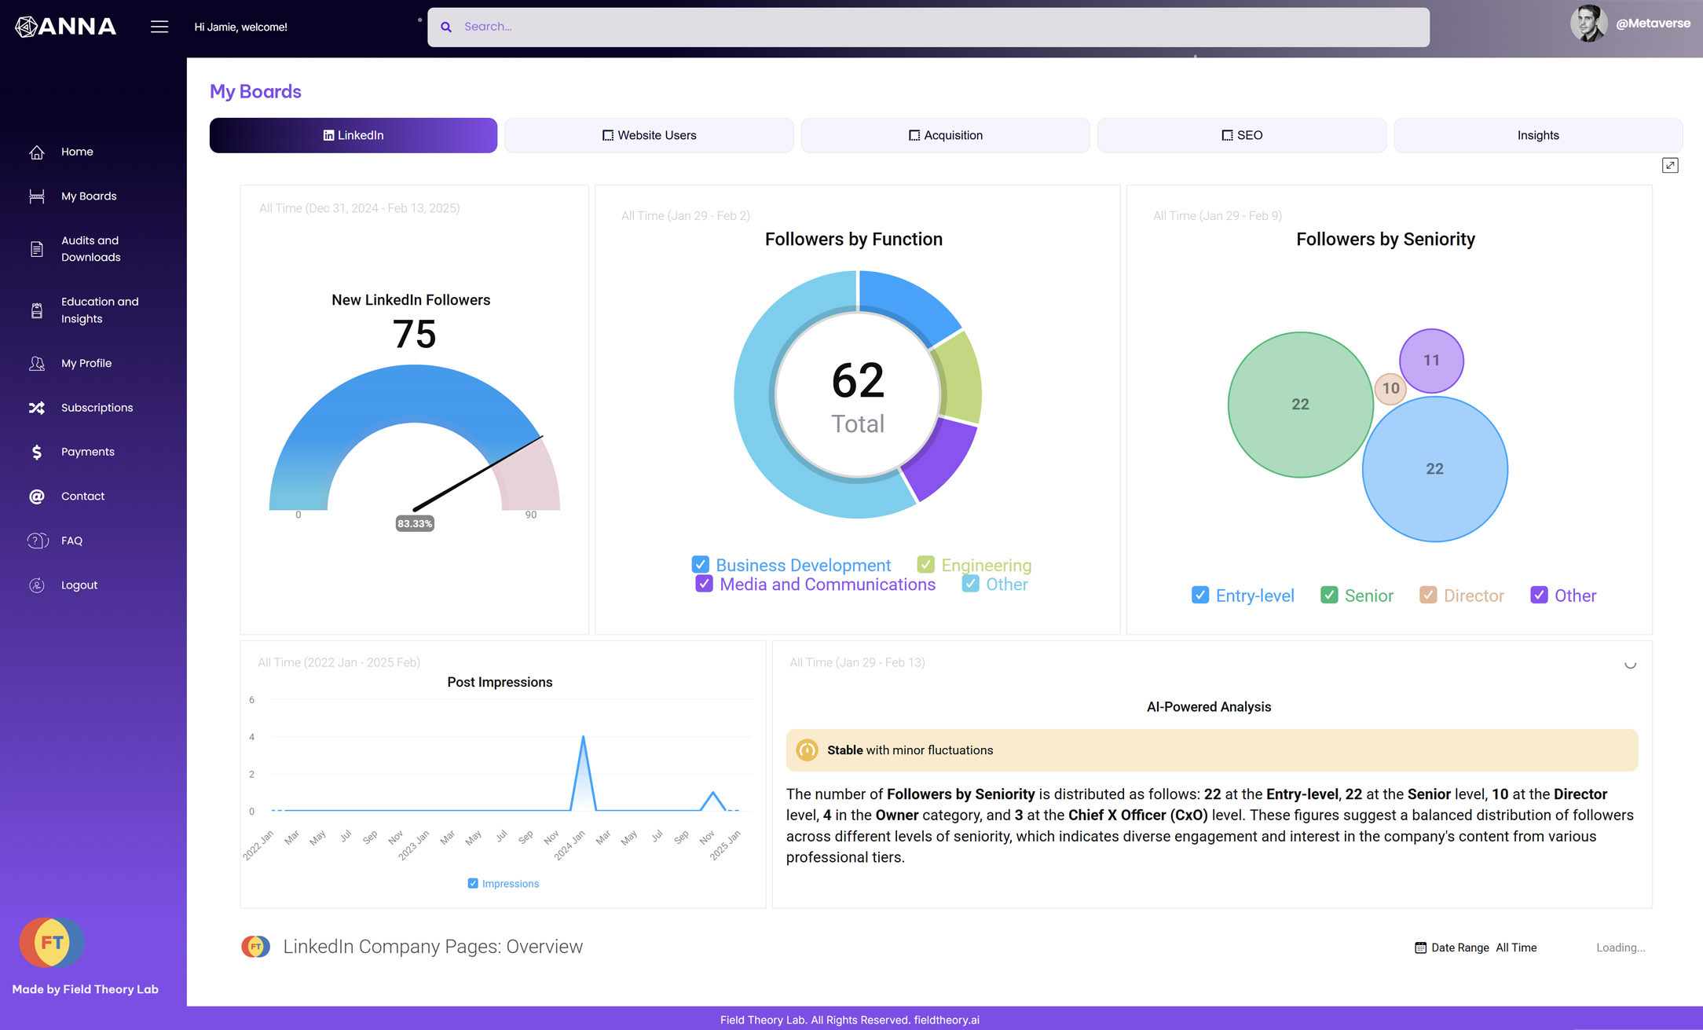Click the Payments dollar icon
1703x1030 pixels.
(37, 452)
